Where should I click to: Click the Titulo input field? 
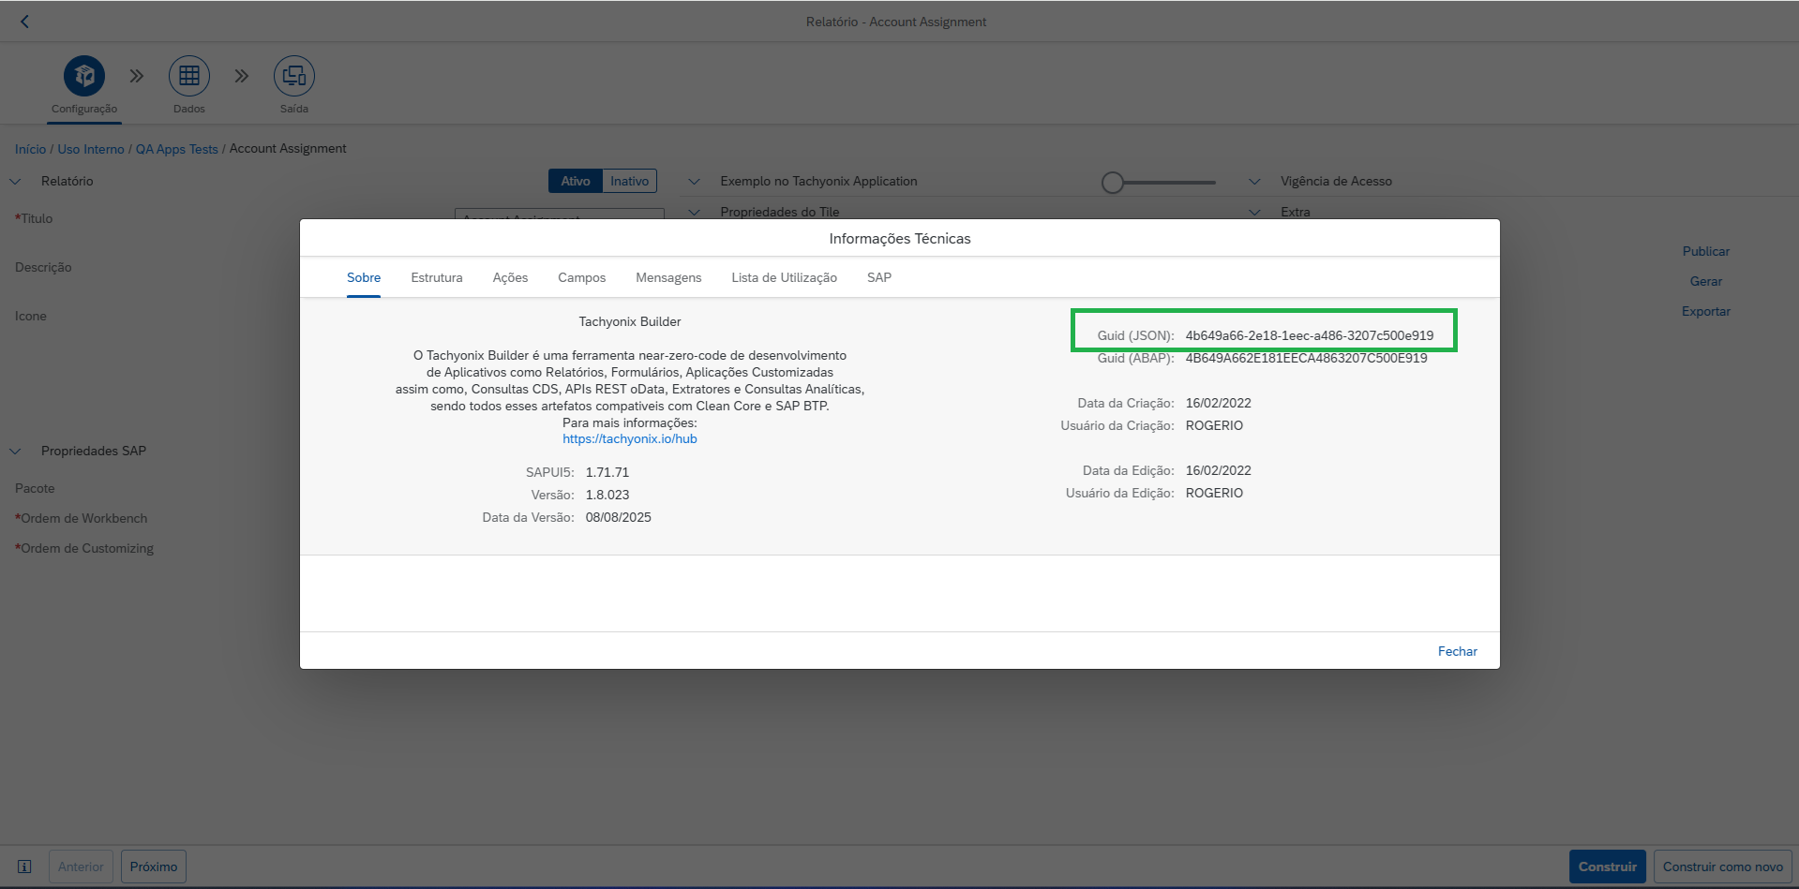[560, 215]
